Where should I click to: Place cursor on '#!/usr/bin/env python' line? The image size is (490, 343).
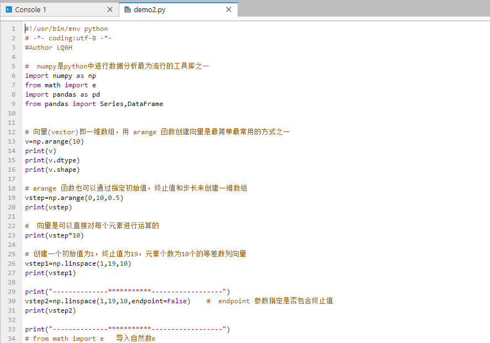tap(66, 29)
